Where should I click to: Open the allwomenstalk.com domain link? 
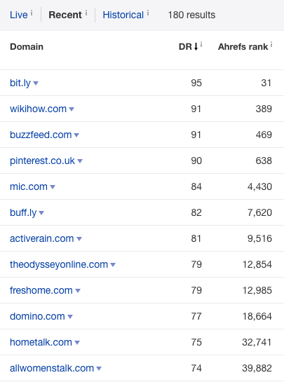(52, 368)
